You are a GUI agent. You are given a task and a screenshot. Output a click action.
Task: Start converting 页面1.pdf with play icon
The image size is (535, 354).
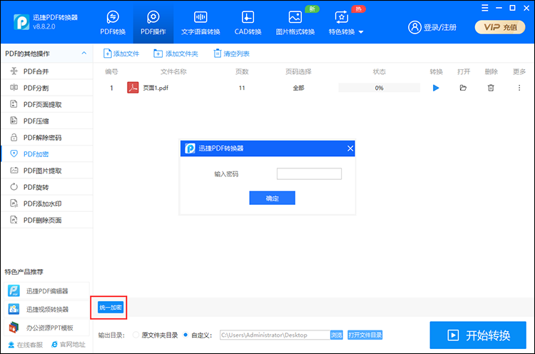pos(436,88)
